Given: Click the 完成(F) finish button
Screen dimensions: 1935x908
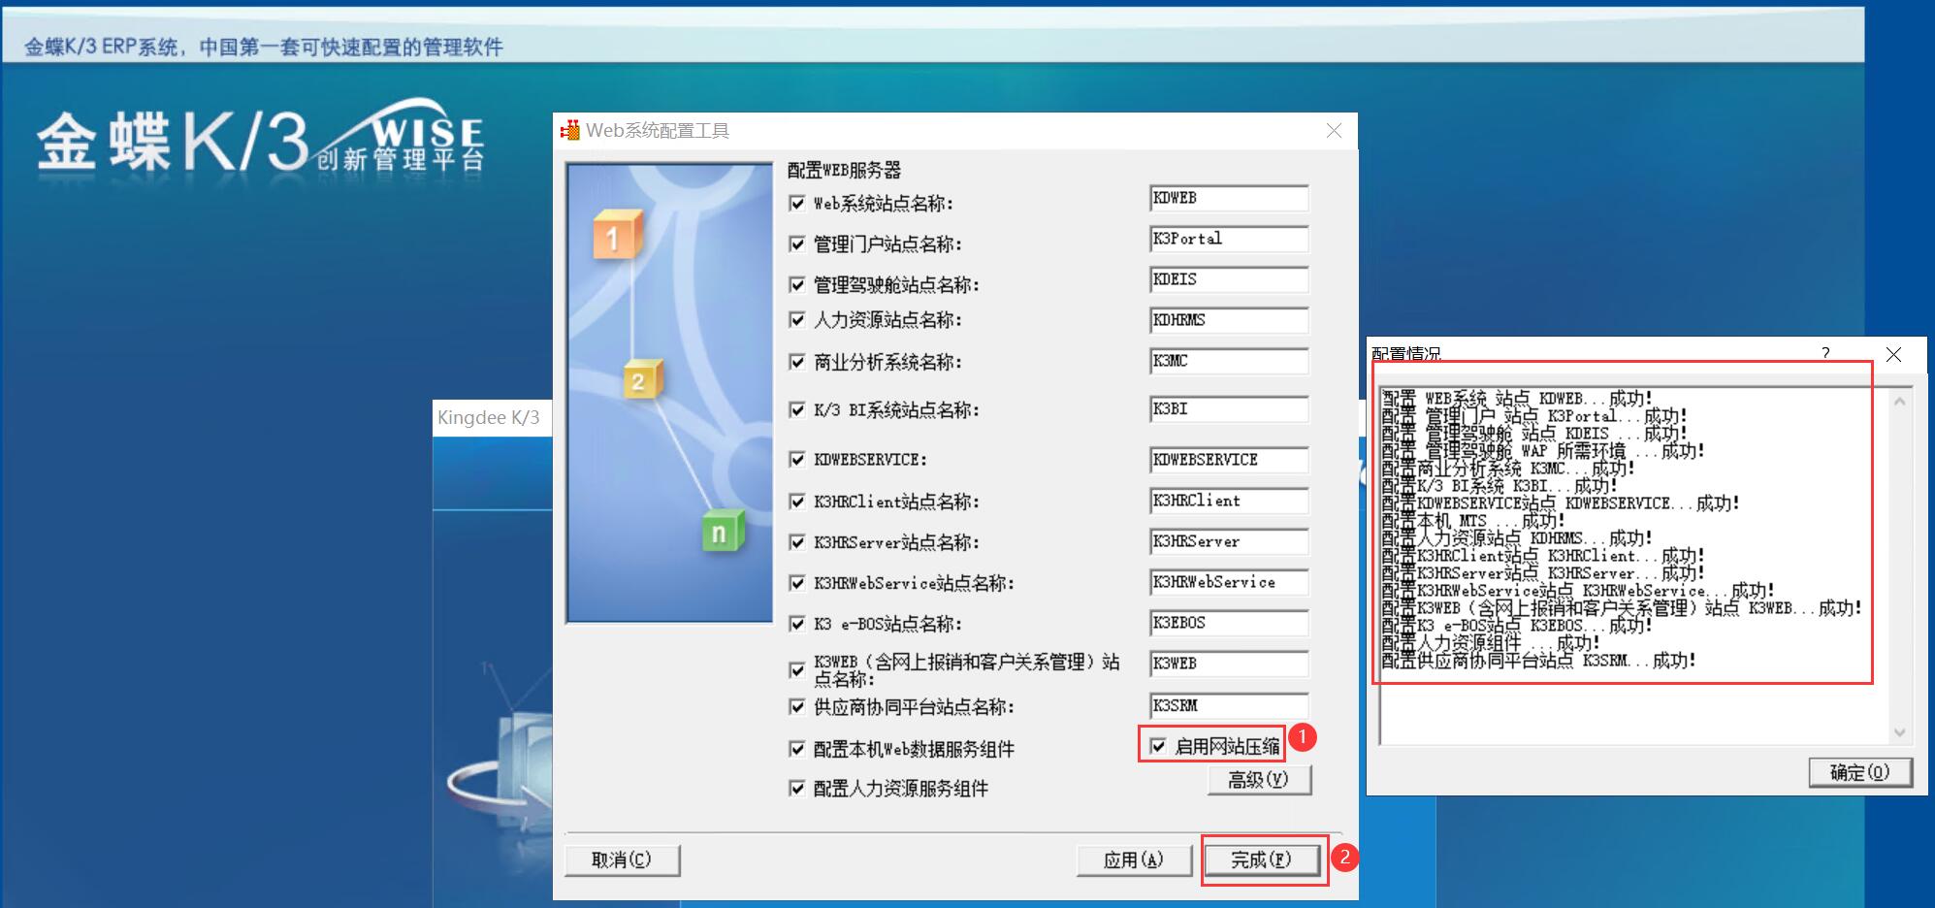Looking at the screenshot, I should pos(1262,859).
